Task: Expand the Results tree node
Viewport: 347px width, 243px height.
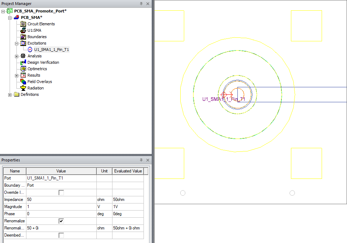Action: coord(17,75)
